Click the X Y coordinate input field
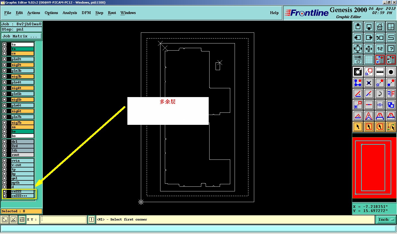 point(63,219)
